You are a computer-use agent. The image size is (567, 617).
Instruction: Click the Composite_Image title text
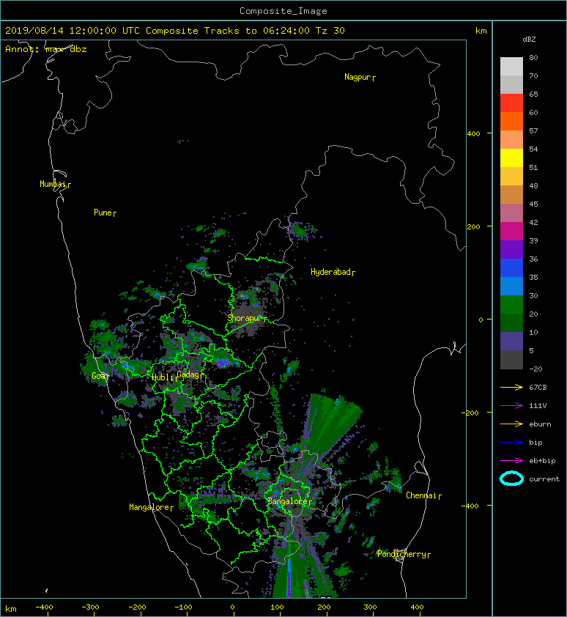[283, 11]
